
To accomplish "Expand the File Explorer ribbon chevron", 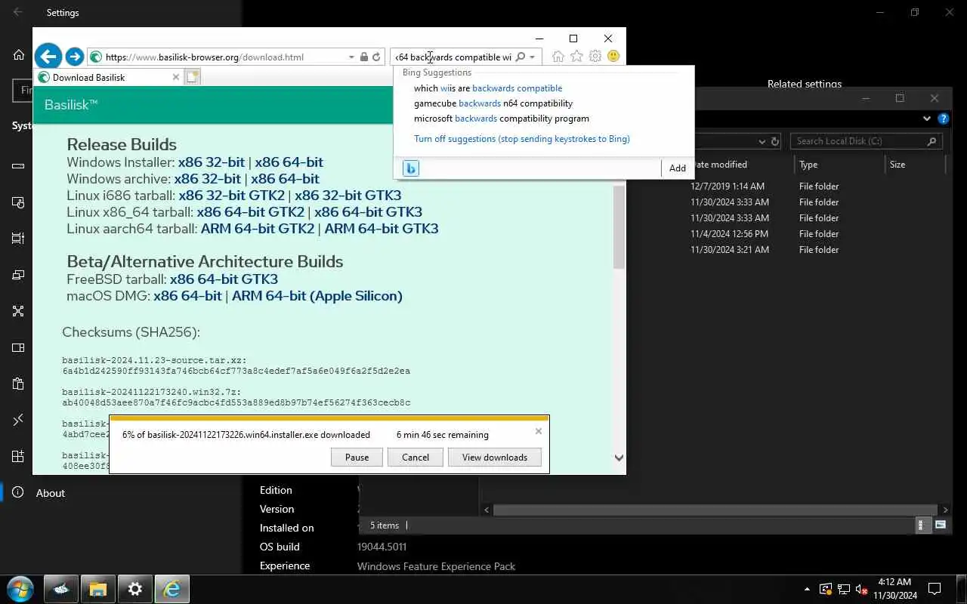I will click(x=927, y=119).
